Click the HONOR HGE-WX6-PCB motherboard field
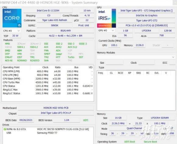 coord(56,108)
